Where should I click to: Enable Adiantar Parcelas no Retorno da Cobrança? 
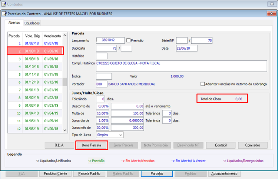pos(202,84)
